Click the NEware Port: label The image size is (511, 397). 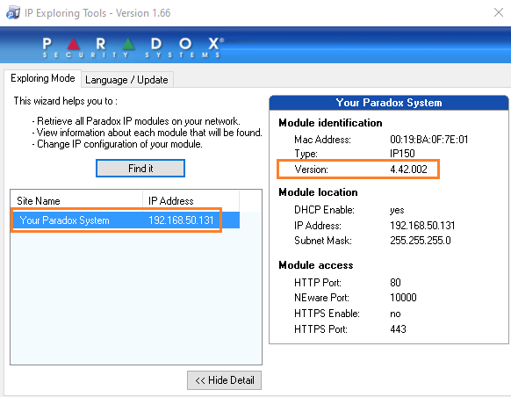[x=321, y=297]
